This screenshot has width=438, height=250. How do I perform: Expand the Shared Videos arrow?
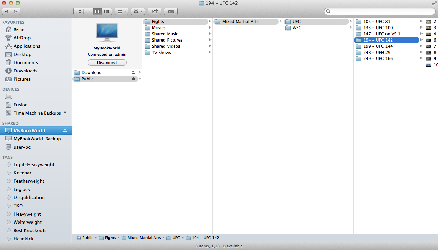[x=210, y=46]
